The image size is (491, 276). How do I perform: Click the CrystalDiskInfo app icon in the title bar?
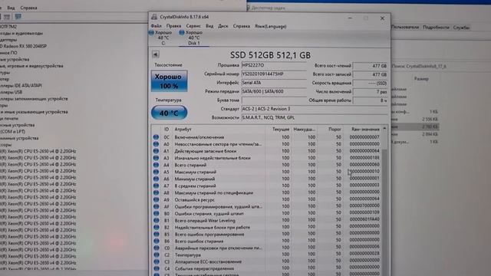coord(154,17)
